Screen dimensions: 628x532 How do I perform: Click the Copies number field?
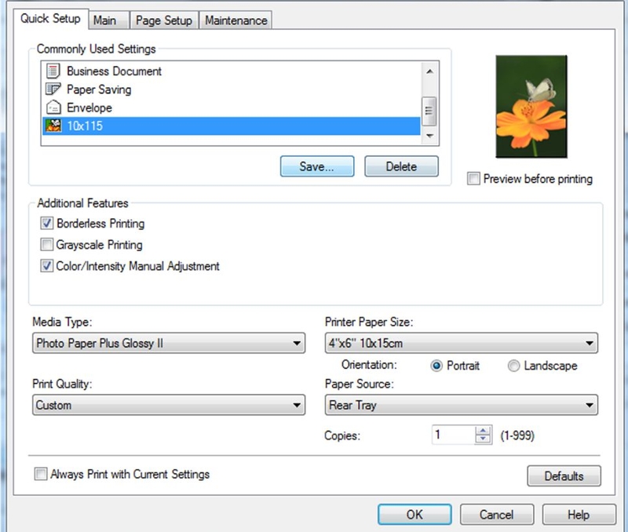click(454, 435)
